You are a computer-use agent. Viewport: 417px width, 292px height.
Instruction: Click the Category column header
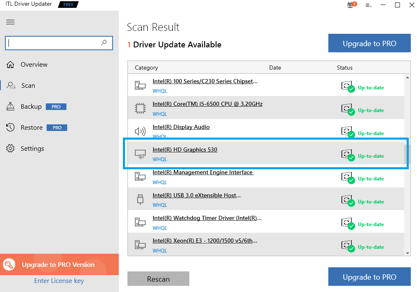coord(146,68)
